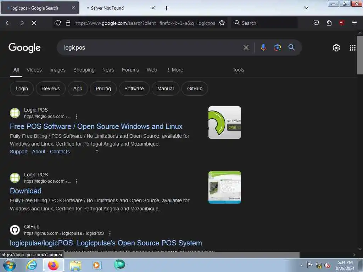Image resolution: width=363 pixels, height=272 pixels.
Task: Open the More search filters dropdown
Action: click(x=175, y=70)
